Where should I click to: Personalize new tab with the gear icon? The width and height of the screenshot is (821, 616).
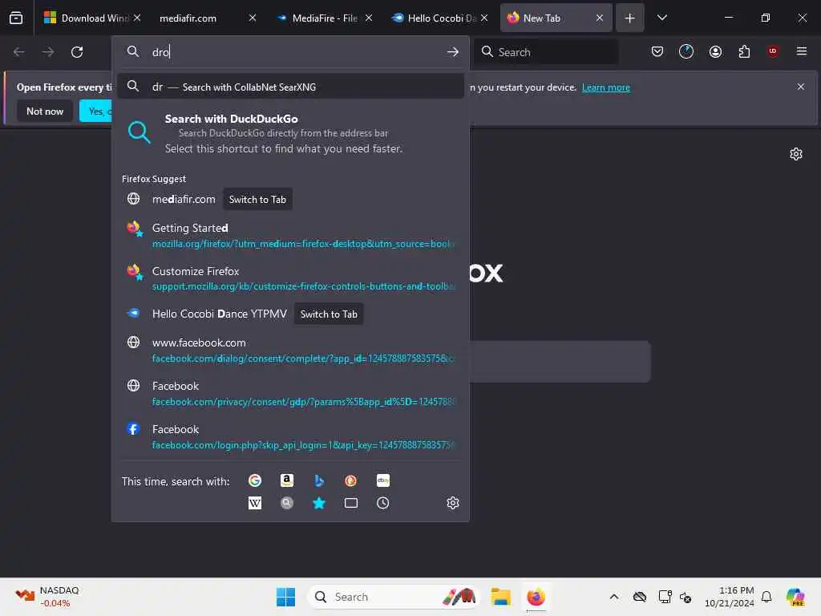click(x=796, y=154)
